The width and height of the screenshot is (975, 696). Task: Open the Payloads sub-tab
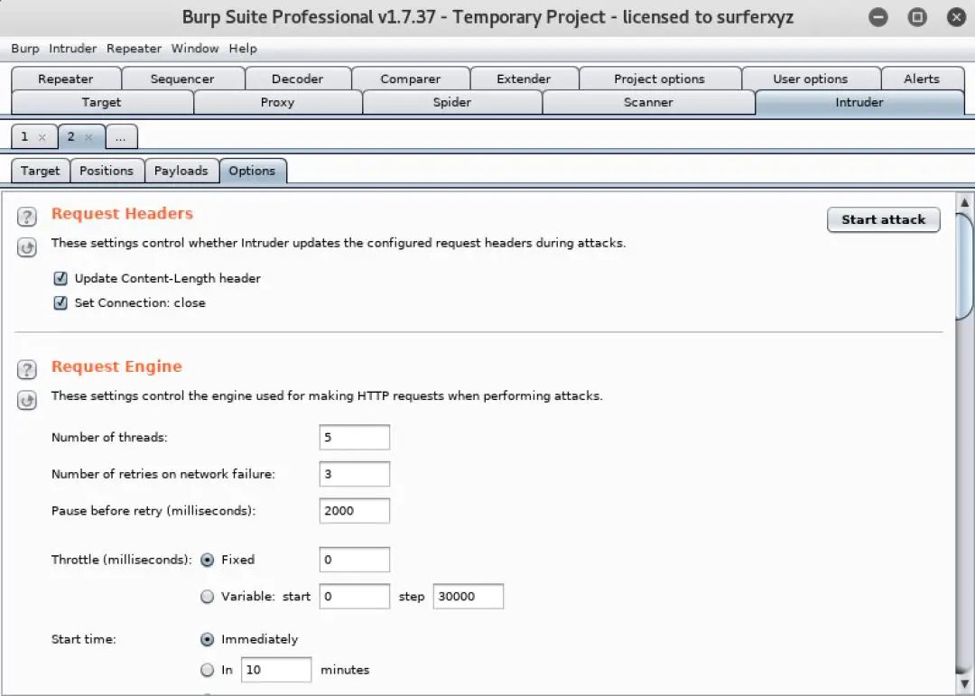(x=181, y=171)
